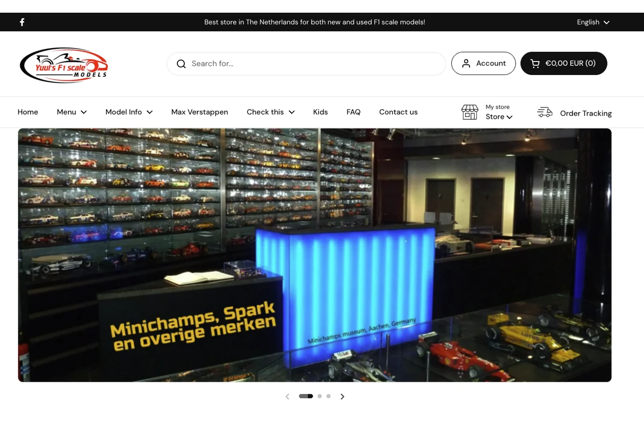Open the €0,00 EUR cart button
This screenshot has height=424, width=644.
(x=563, y=63)
